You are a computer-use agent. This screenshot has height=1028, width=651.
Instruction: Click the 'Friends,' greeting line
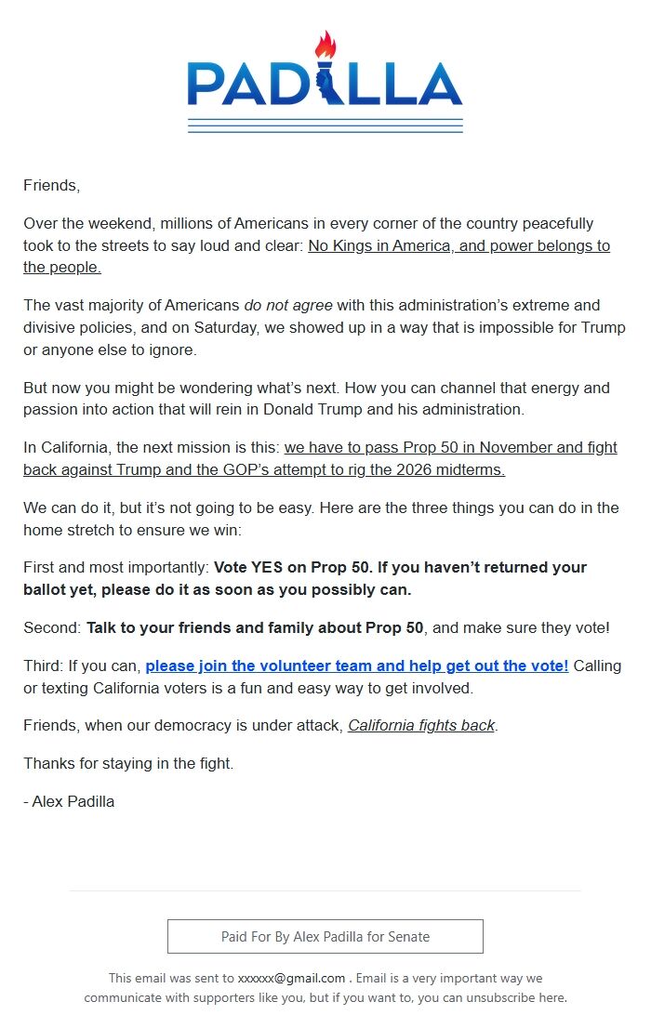51,186
